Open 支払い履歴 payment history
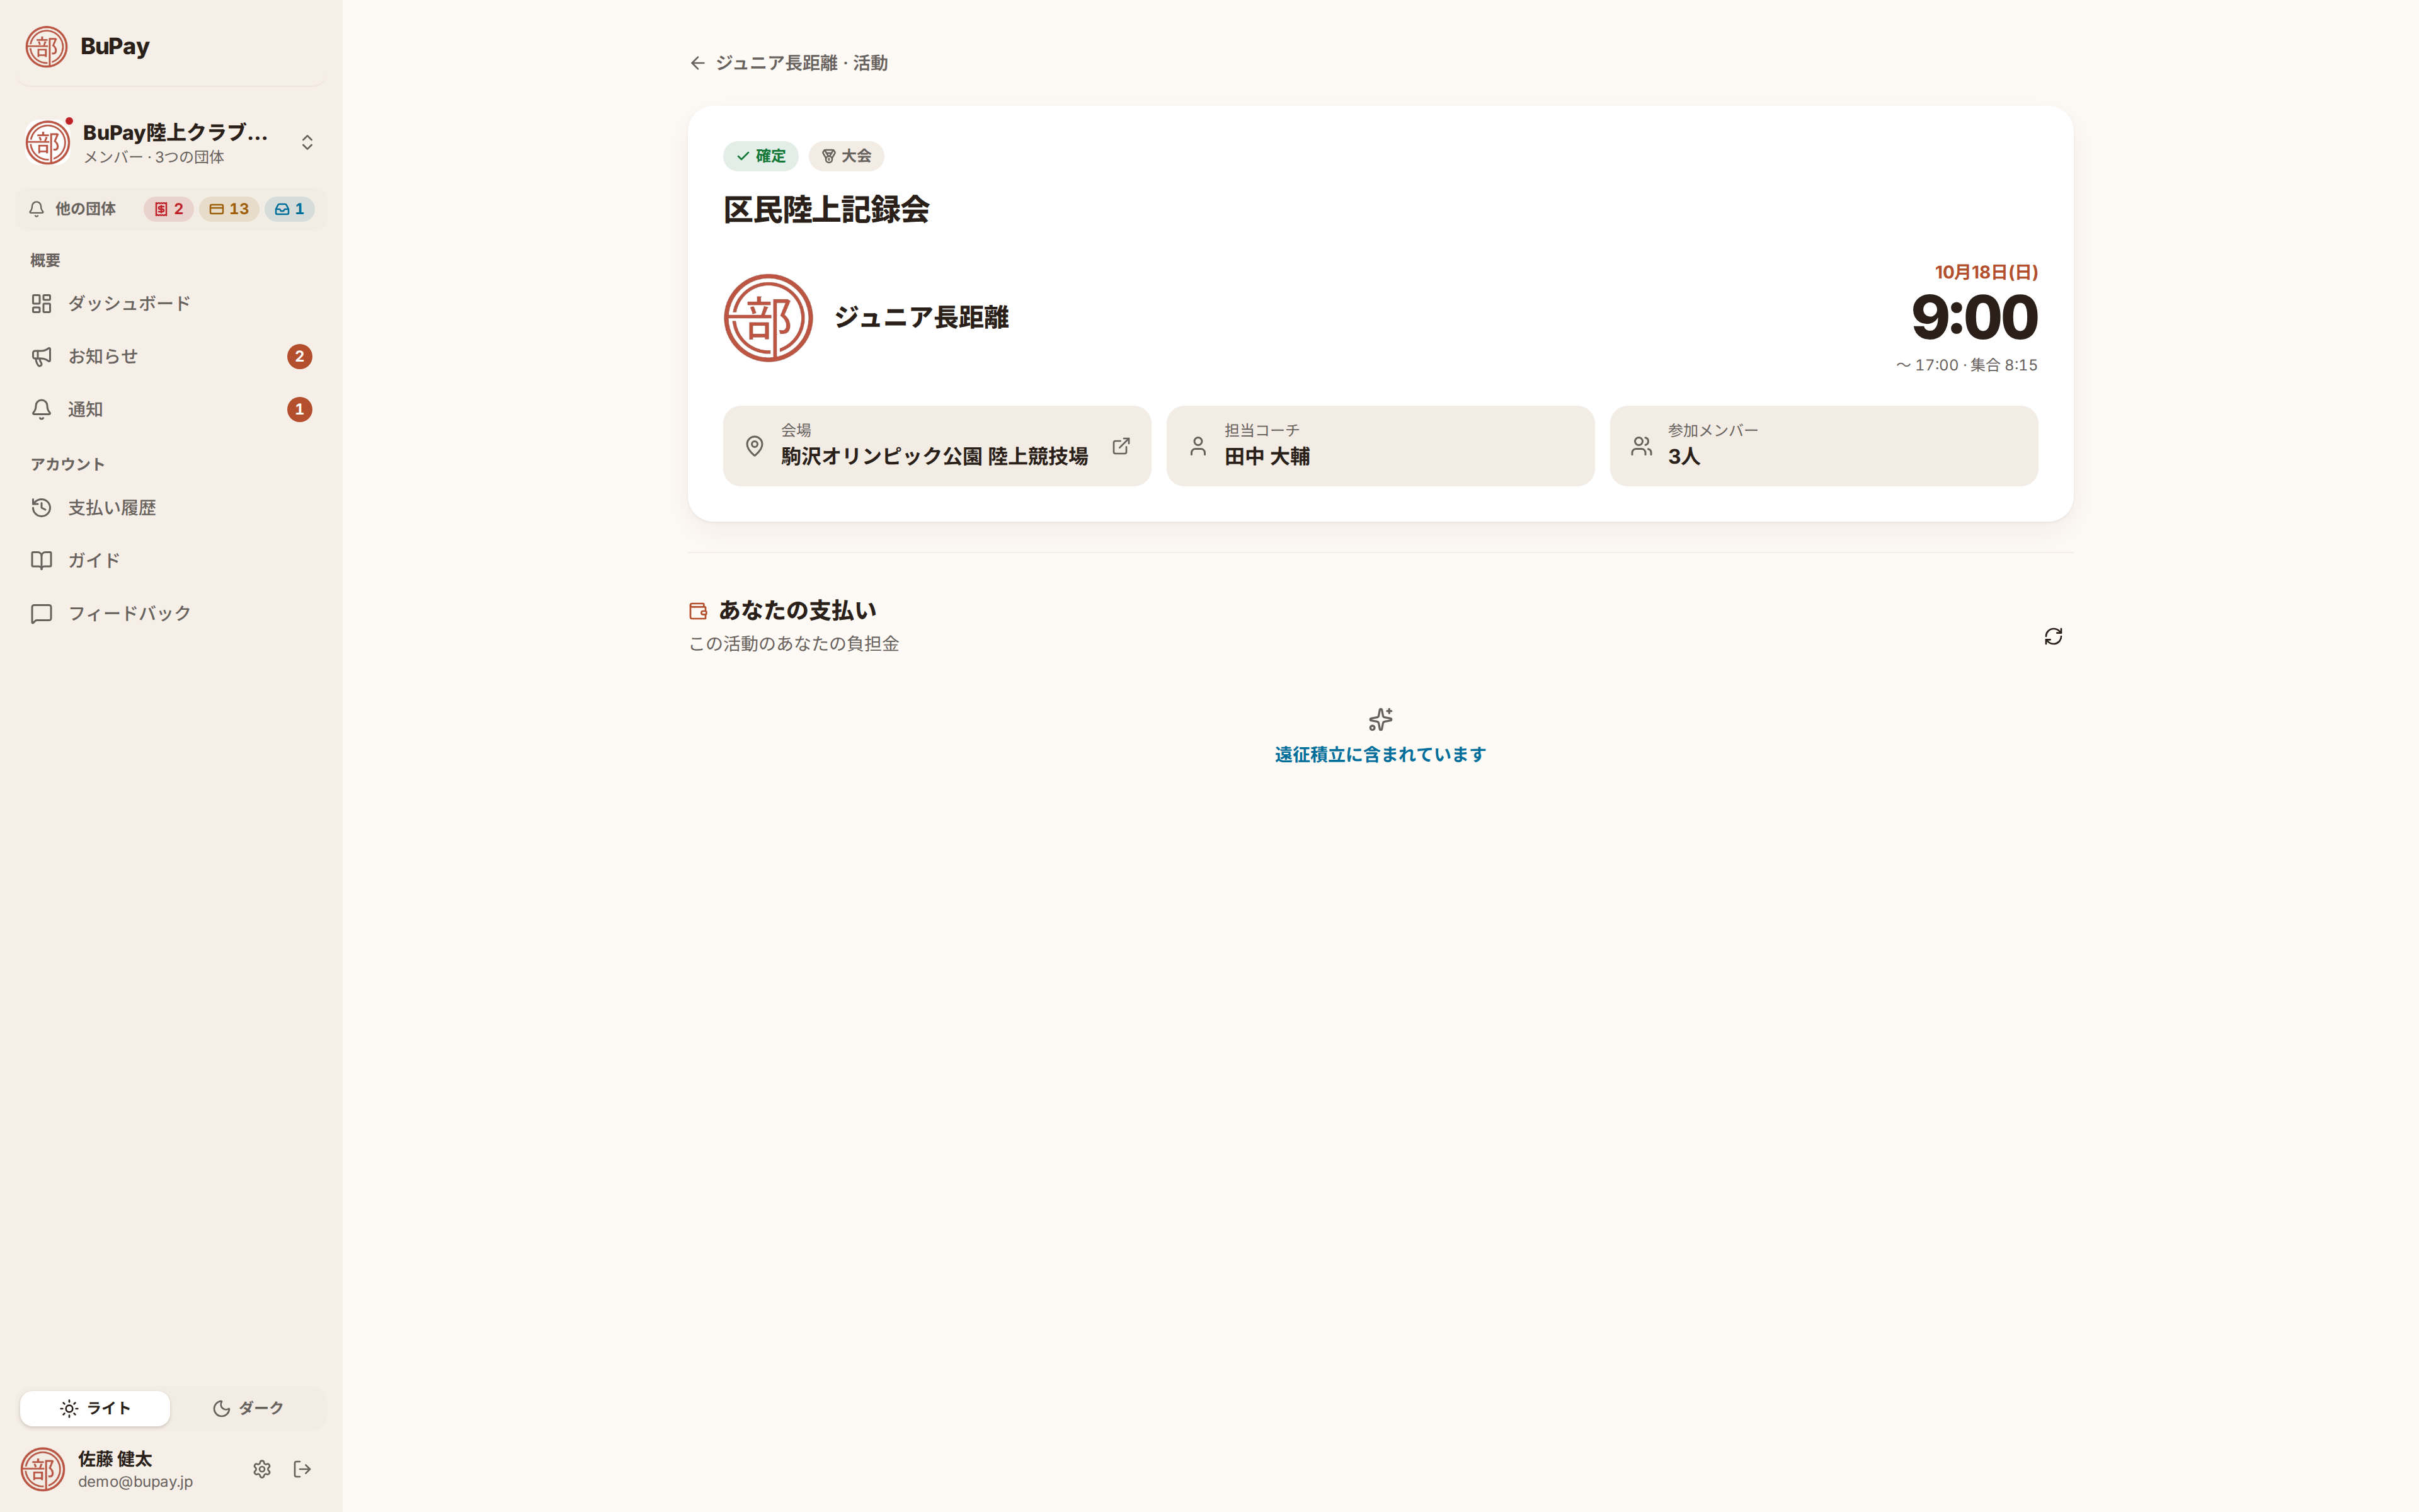 tap(171, 507)
